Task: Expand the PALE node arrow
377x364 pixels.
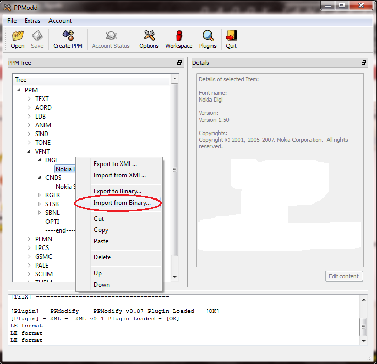Action: tap(29, 266)
